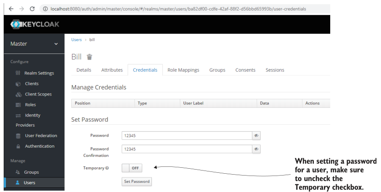Open Client Scopes in sidebar
The image size is (381, 192).
[x=38, y=94]
